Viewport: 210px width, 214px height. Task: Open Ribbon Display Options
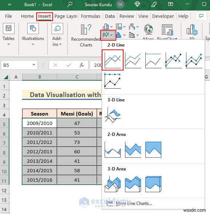(170, 4)
